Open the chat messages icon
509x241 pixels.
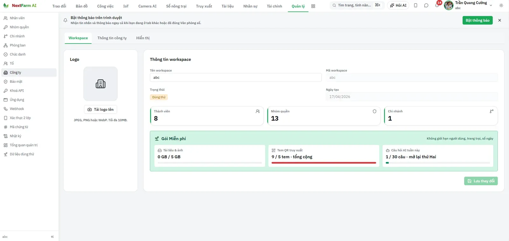[426, 5]
